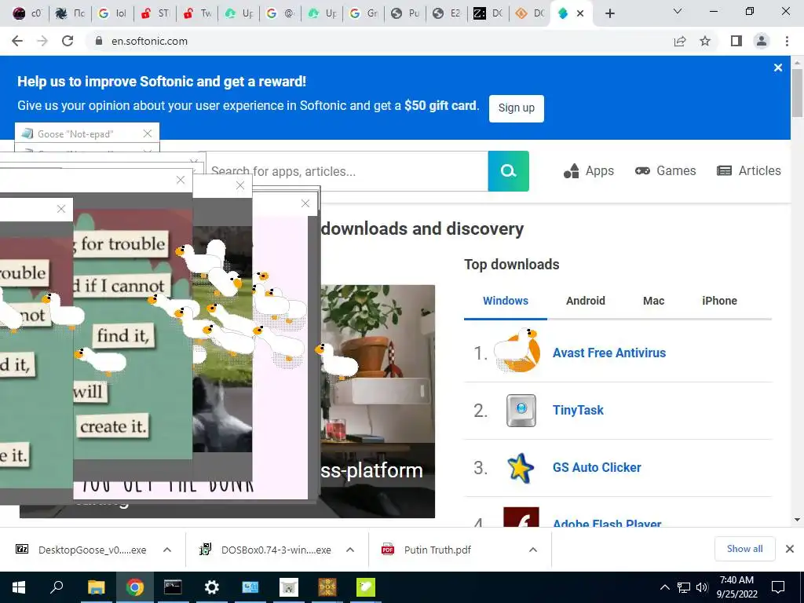Open the Chrome three-dot menu
Screen dimensions: 804x603
coord(787,41)
